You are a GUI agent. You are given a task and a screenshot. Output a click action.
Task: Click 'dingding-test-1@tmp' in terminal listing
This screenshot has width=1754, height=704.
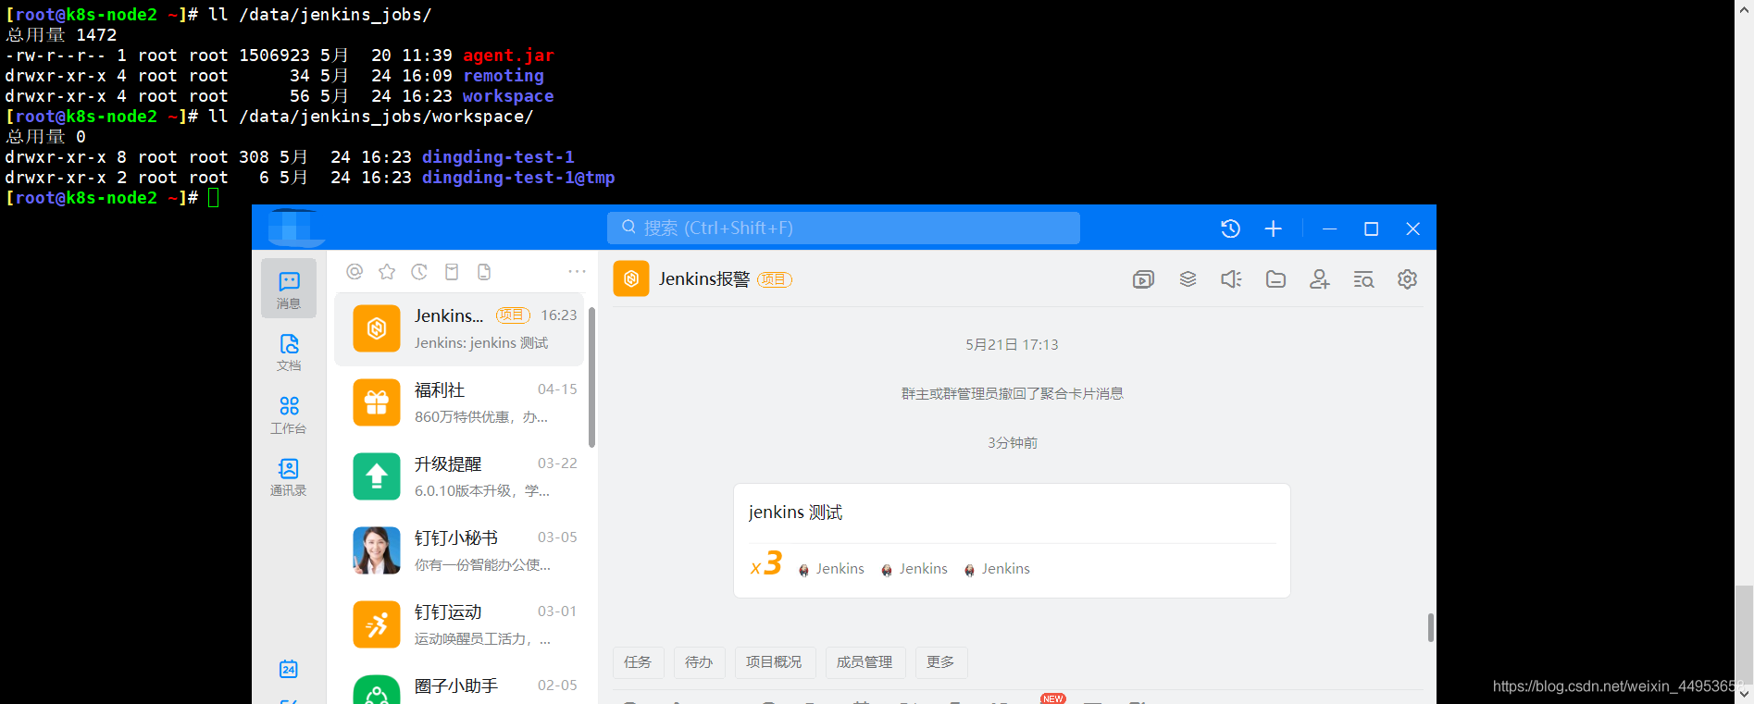(518, 178)
